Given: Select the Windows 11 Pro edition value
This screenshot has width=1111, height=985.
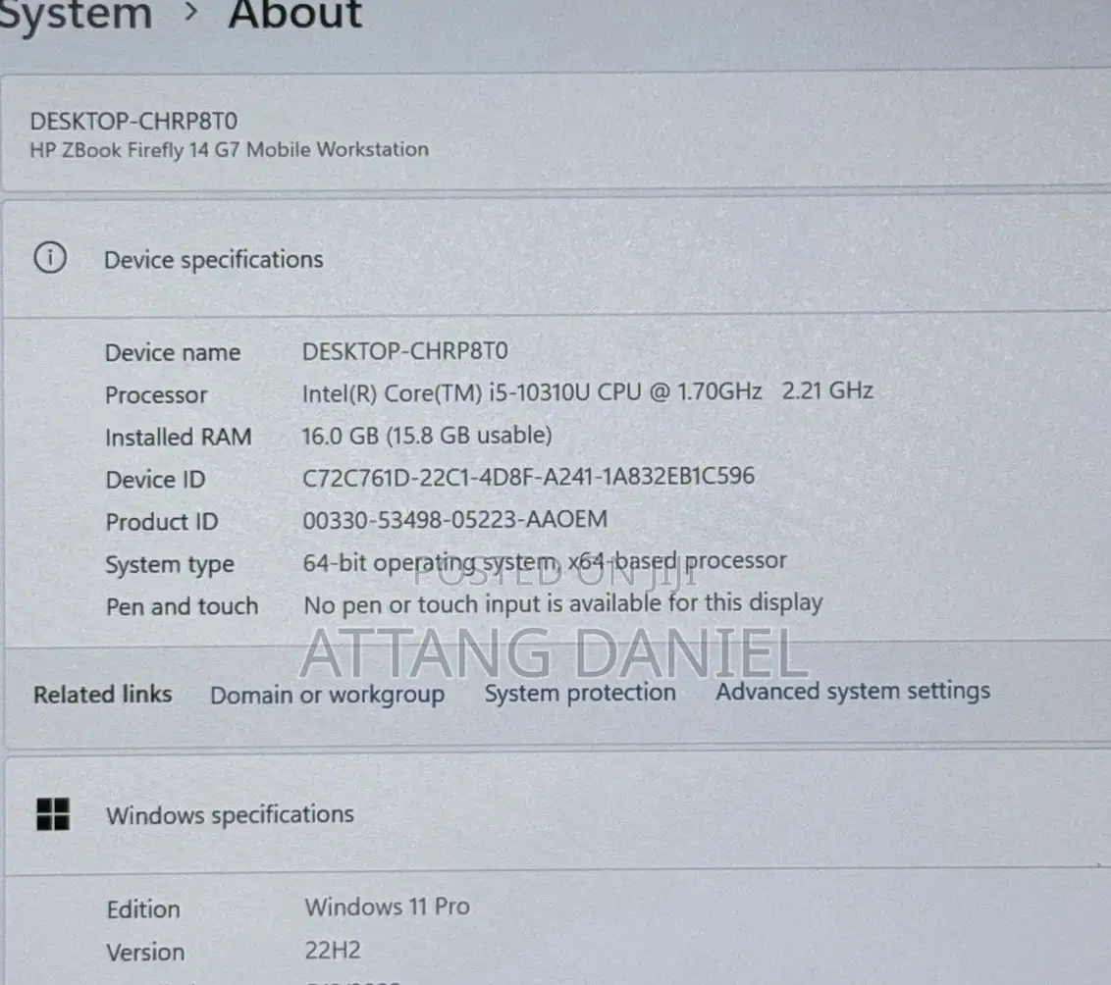Looking at the screenshot, I should [387, 907].
